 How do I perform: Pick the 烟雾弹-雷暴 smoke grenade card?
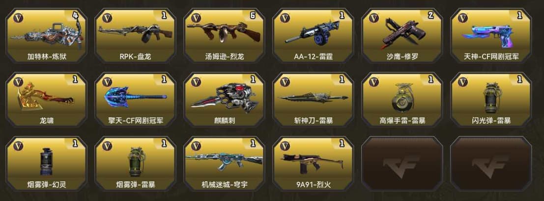click(x=135, y=164)
